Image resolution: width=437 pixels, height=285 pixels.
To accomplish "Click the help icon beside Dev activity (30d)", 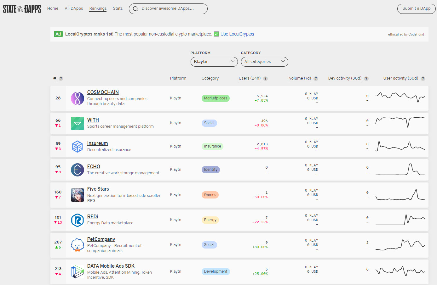I will tap(366, 79).
